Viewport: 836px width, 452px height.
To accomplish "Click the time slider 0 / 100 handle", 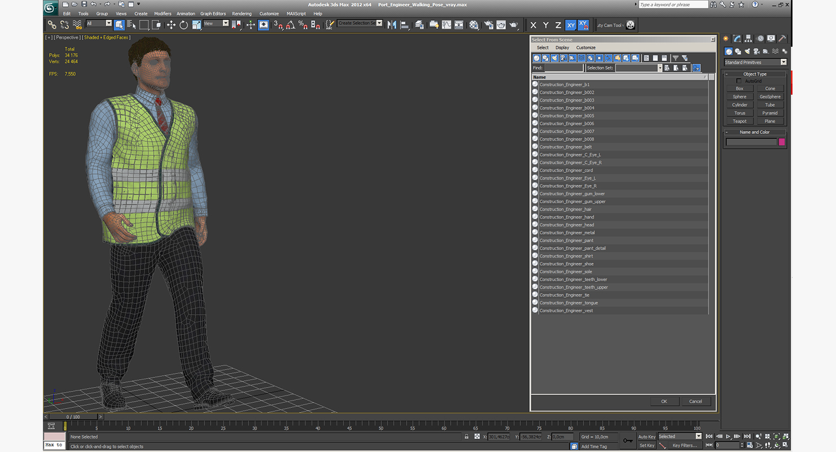I will (73, 417).
